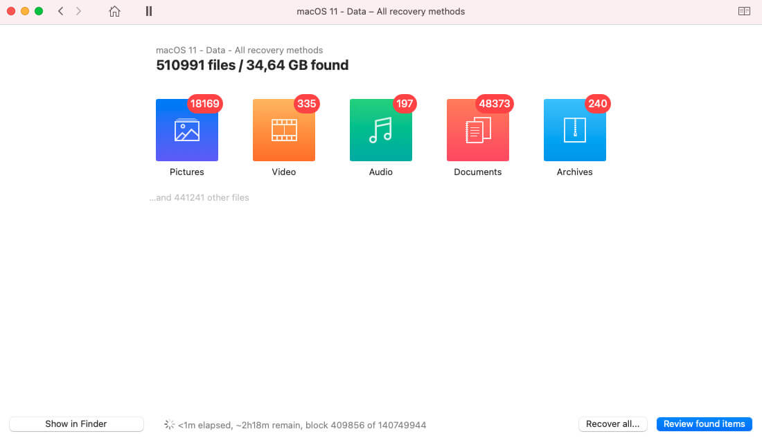Open the Pictures category tile
Viewport: 762px width, 438px height.
(186, 130)
